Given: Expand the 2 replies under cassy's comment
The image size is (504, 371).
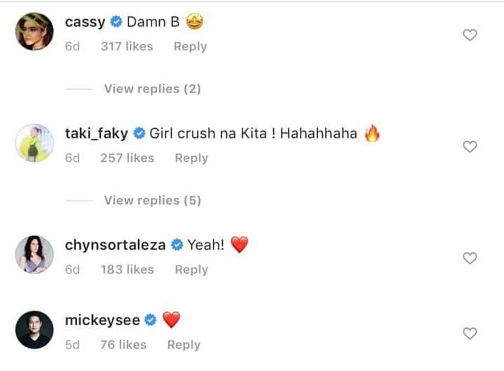Looking at the screenshot, I should 153,88.
